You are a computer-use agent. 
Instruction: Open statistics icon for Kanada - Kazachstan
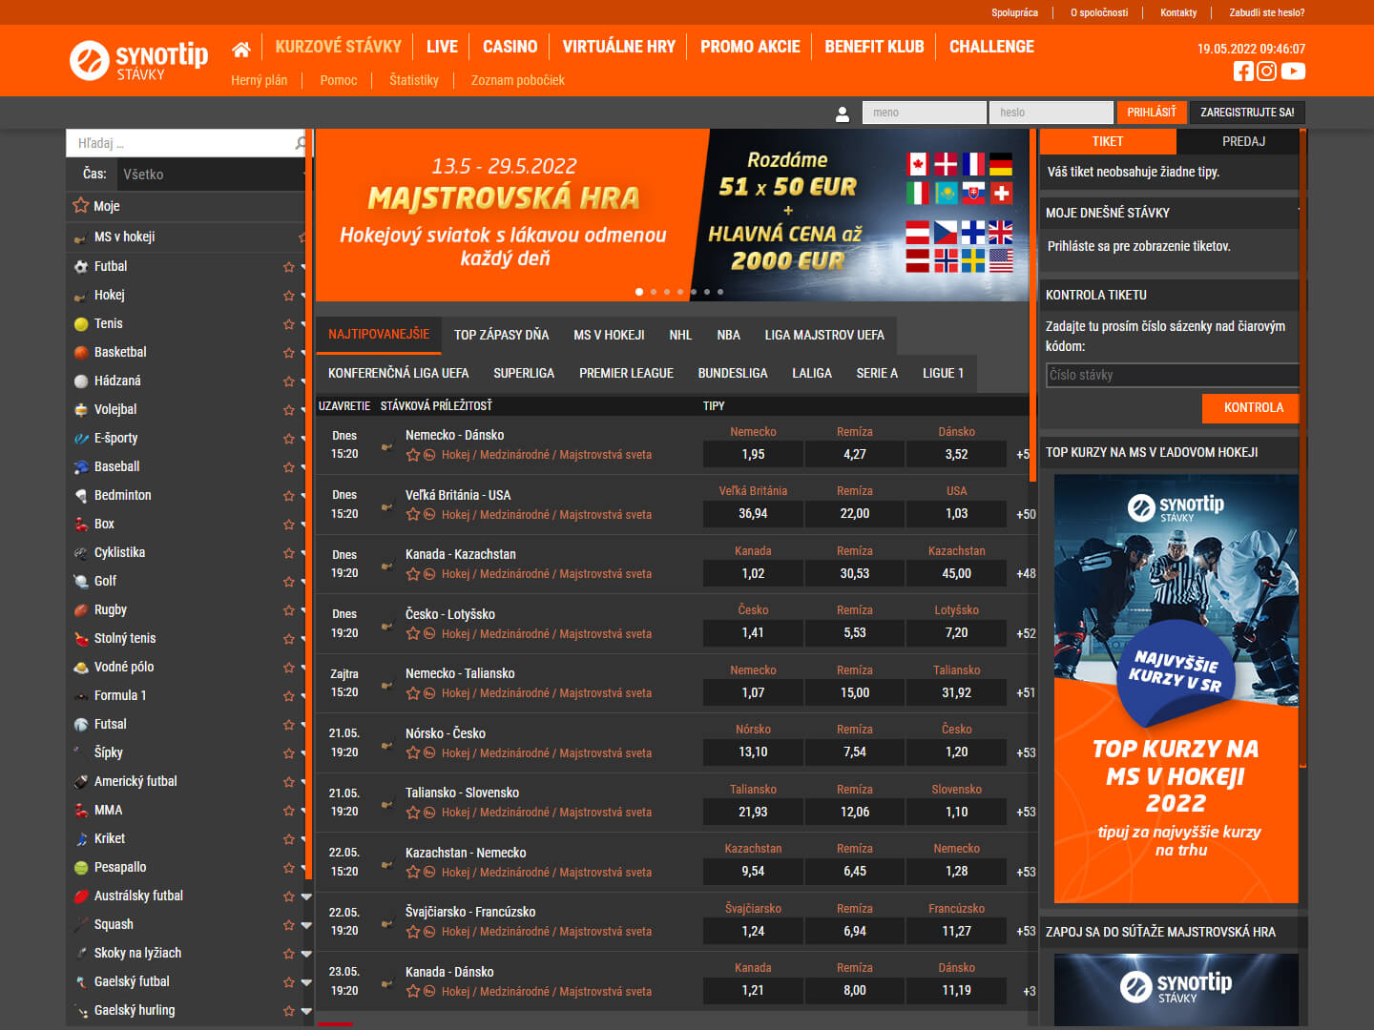429,574
